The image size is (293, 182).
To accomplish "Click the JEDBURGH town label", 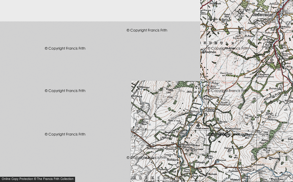I will (263, 15).
